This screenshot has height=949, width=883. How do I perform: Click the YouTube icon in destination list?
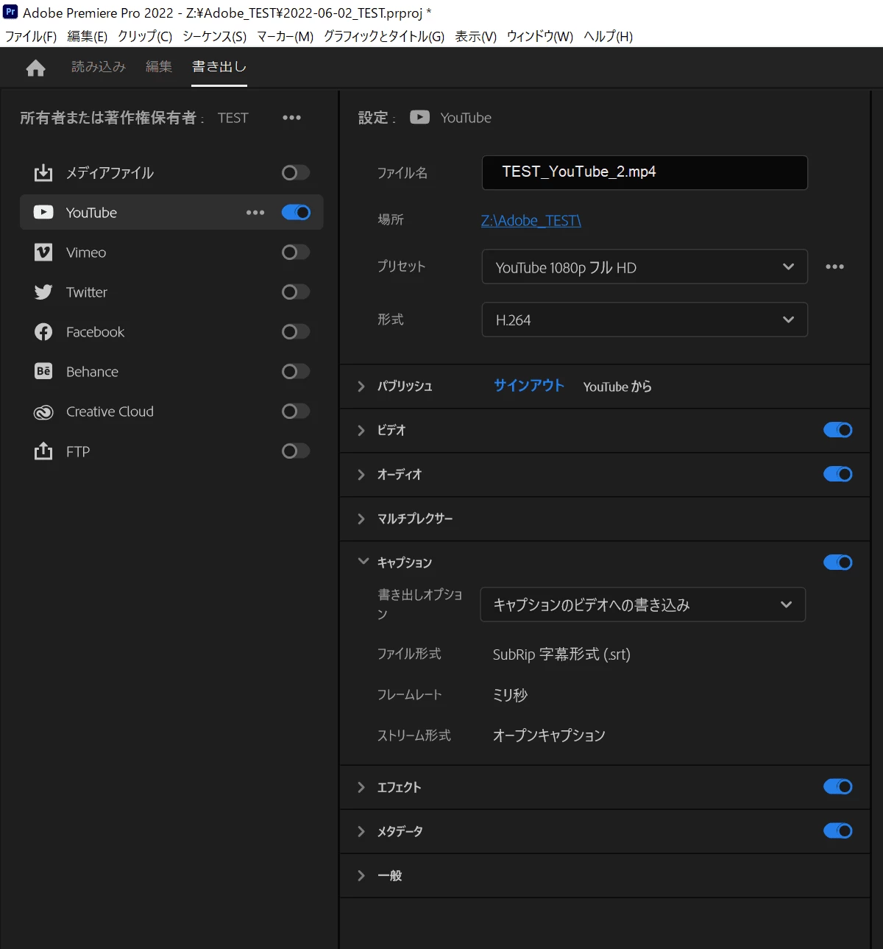43,212
